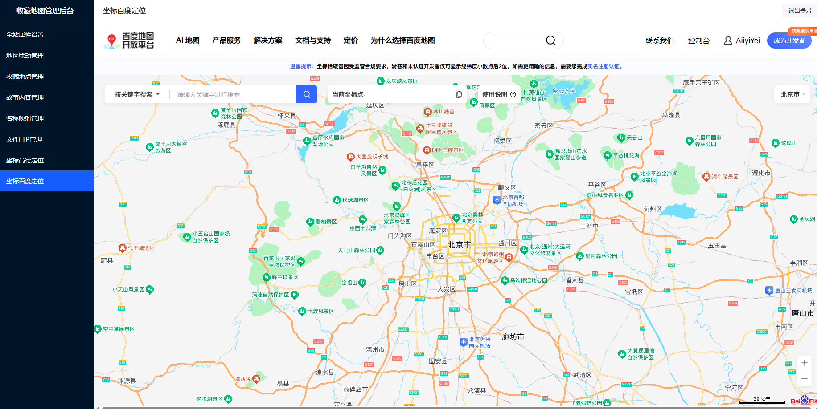Image resolution: width=817 pixels, height=409 pixels.
Task: Open the 定价 nav item
Action: click(x=351, y=40)
